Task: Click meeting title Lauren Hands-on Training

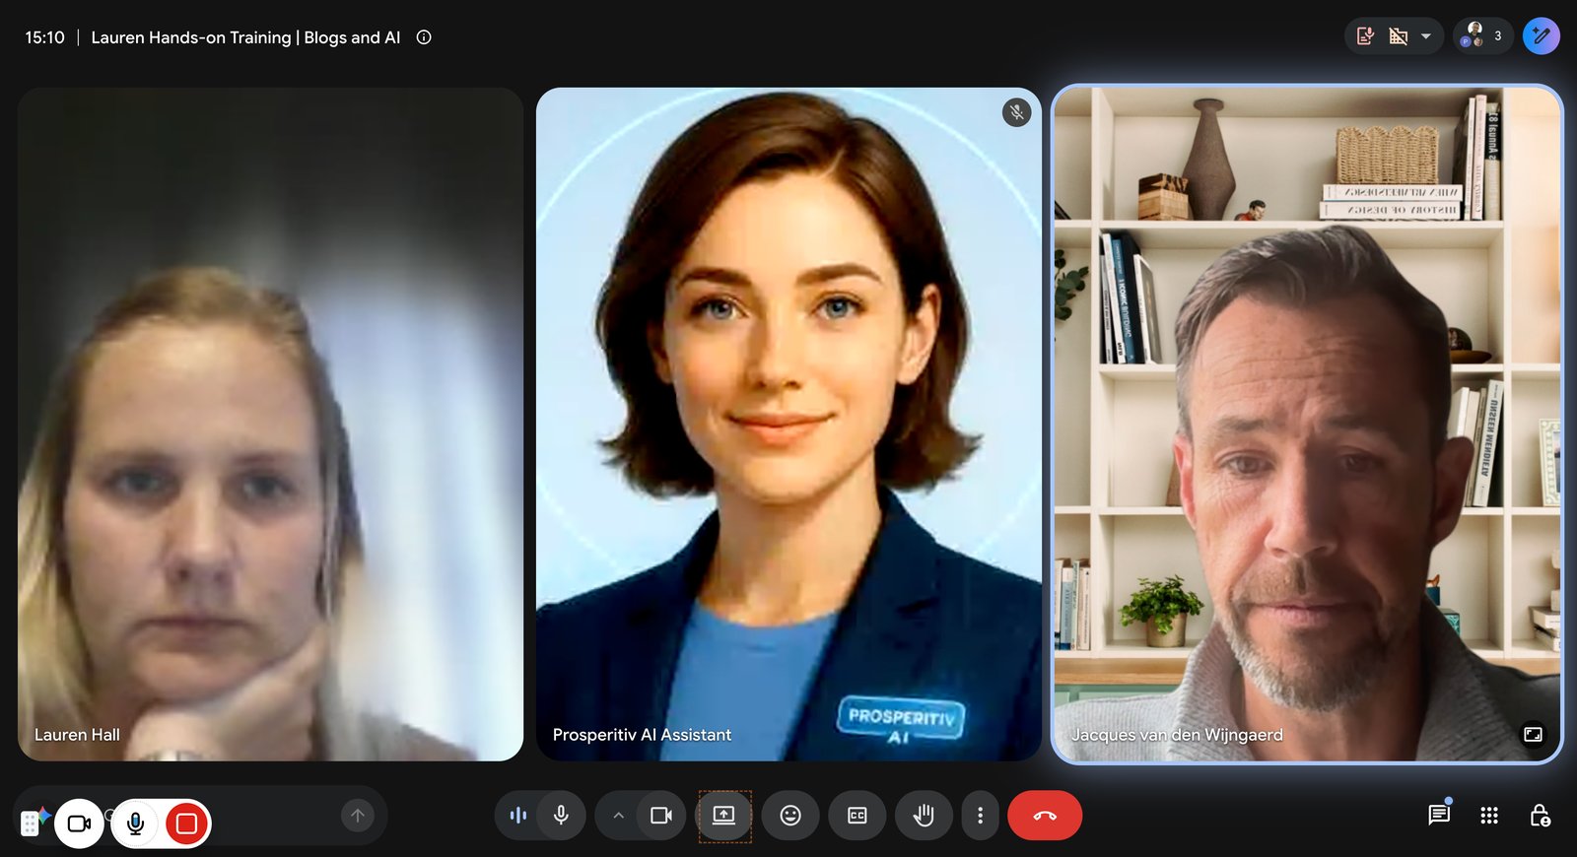Action: (245, 37)
